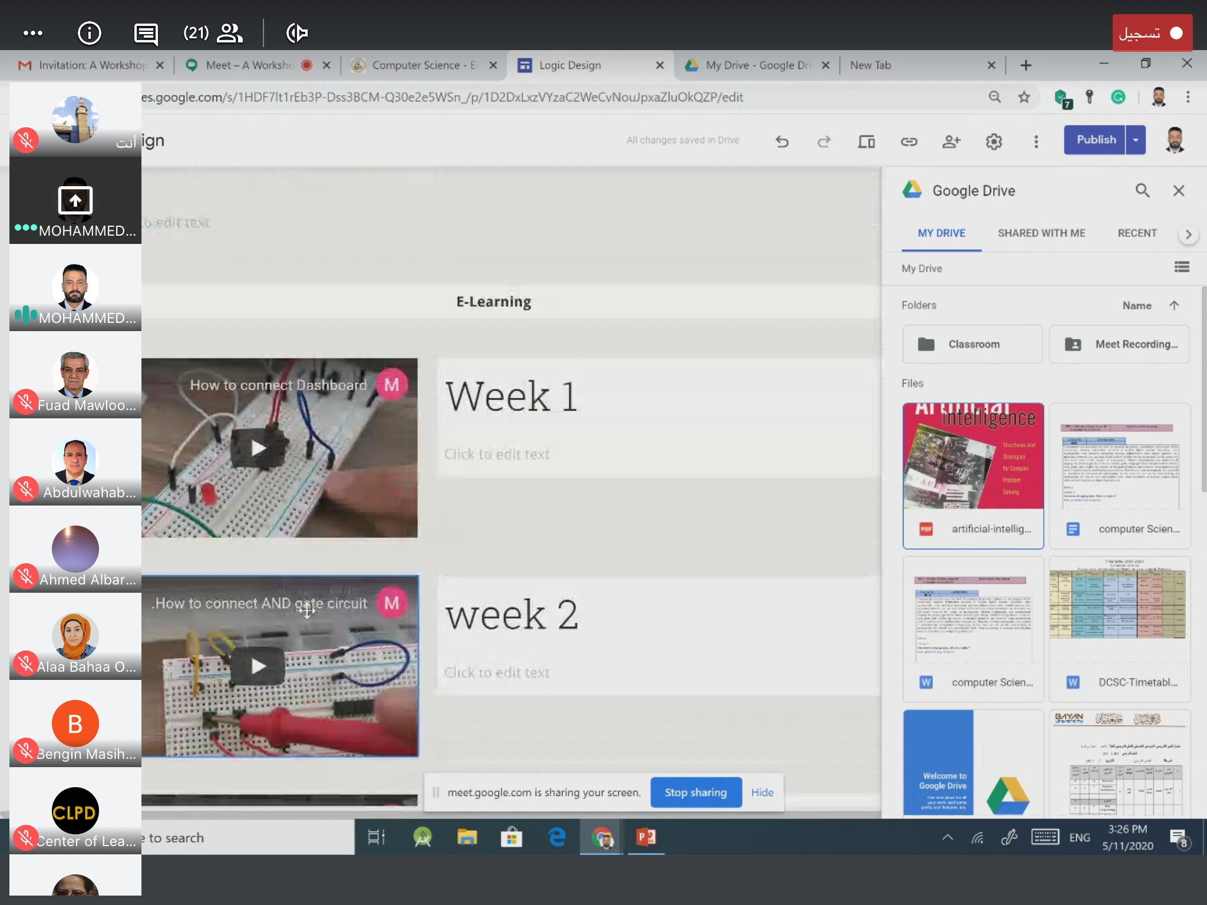Select DCSC-Timetable Word file
The height and width of the screenshot is (905, 1207).
coord(1120,629)
